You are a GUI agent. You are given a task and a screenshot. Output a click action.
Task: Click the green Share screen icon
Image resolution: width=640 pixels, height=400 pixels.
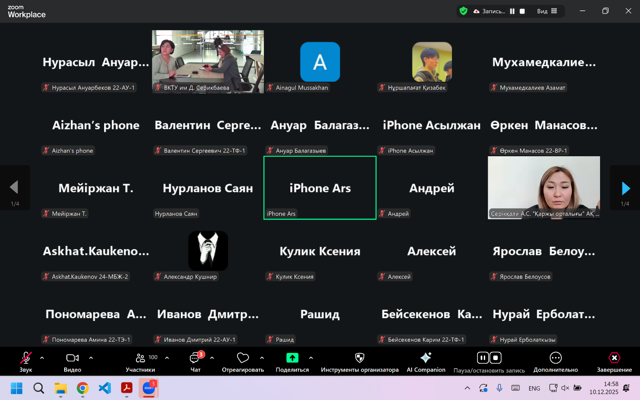pyautogui.click(x=292, y=358)
